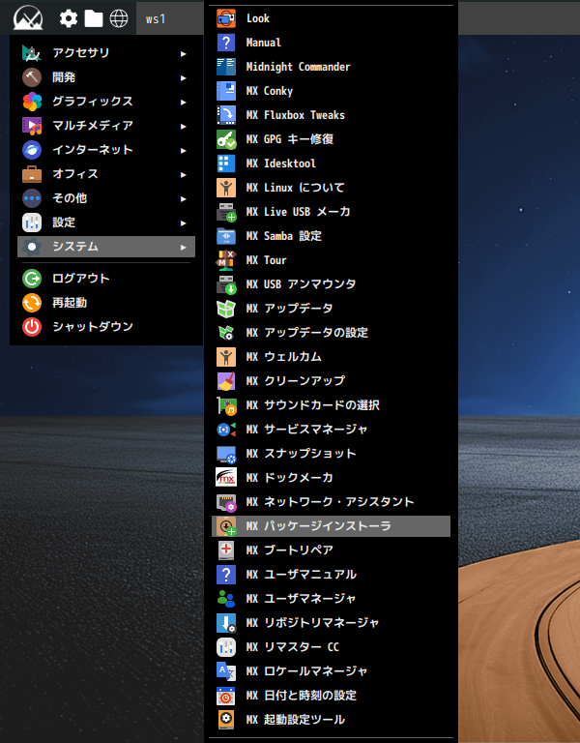Image resolution: width=580 pixels, height=743 pixels.
Task: Click the MX クリーンアップ broom icon
Action: point(226,381)
